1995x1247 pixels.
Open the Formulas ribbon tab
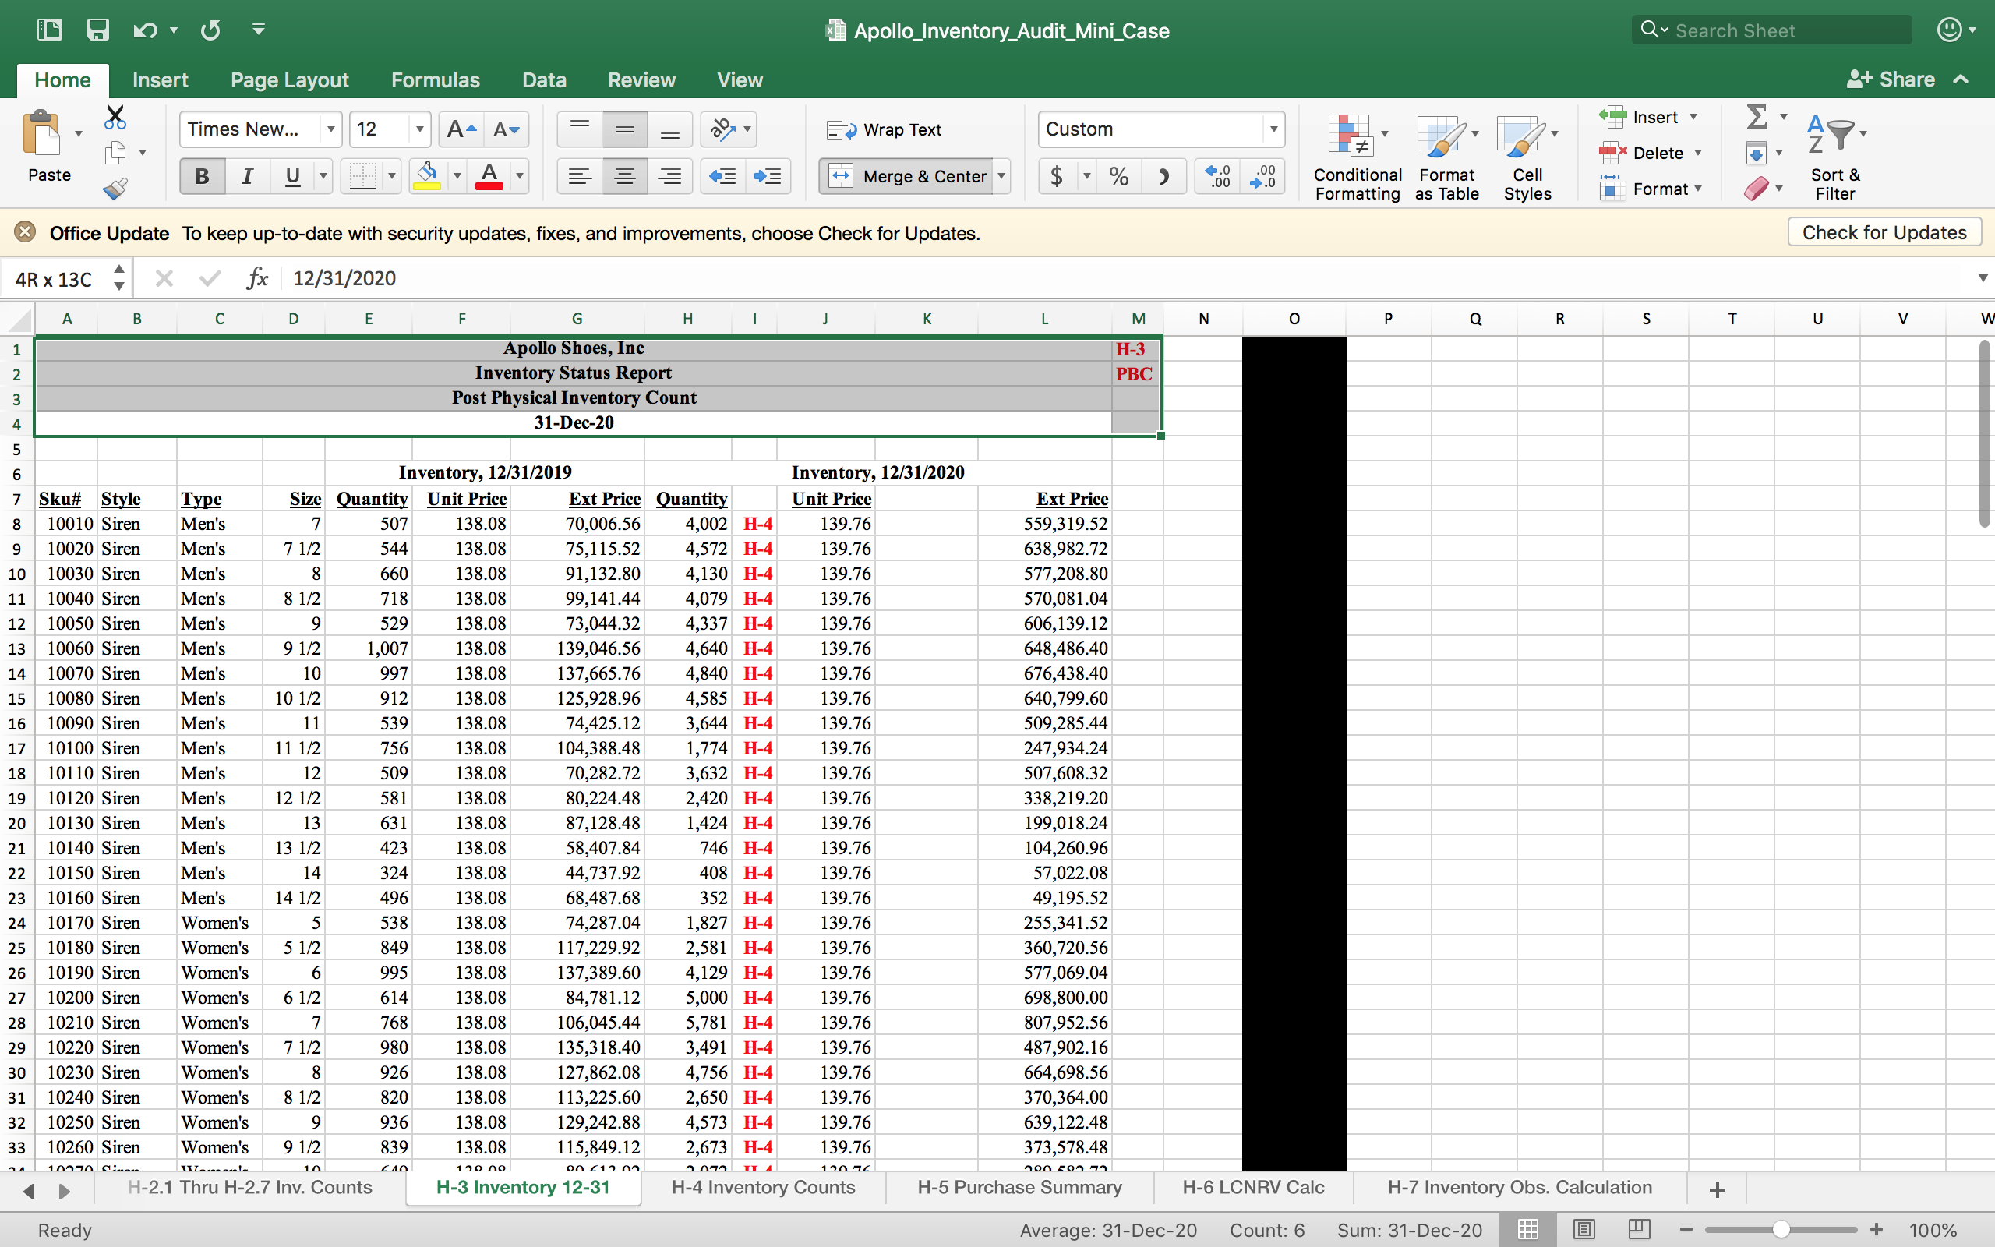434,80
